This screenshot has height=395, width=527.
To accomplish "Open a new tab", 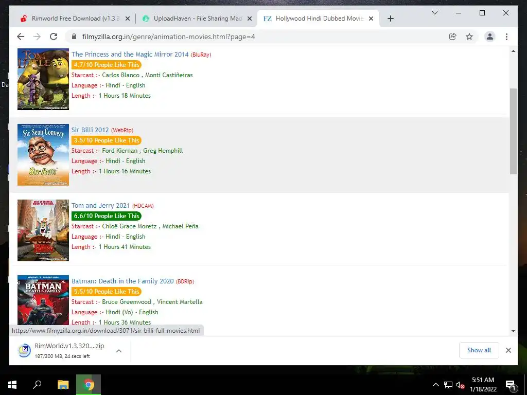I will [390, 19].
